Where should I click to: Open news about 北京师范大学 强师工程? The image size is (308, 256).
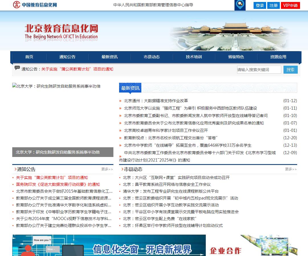190,108
